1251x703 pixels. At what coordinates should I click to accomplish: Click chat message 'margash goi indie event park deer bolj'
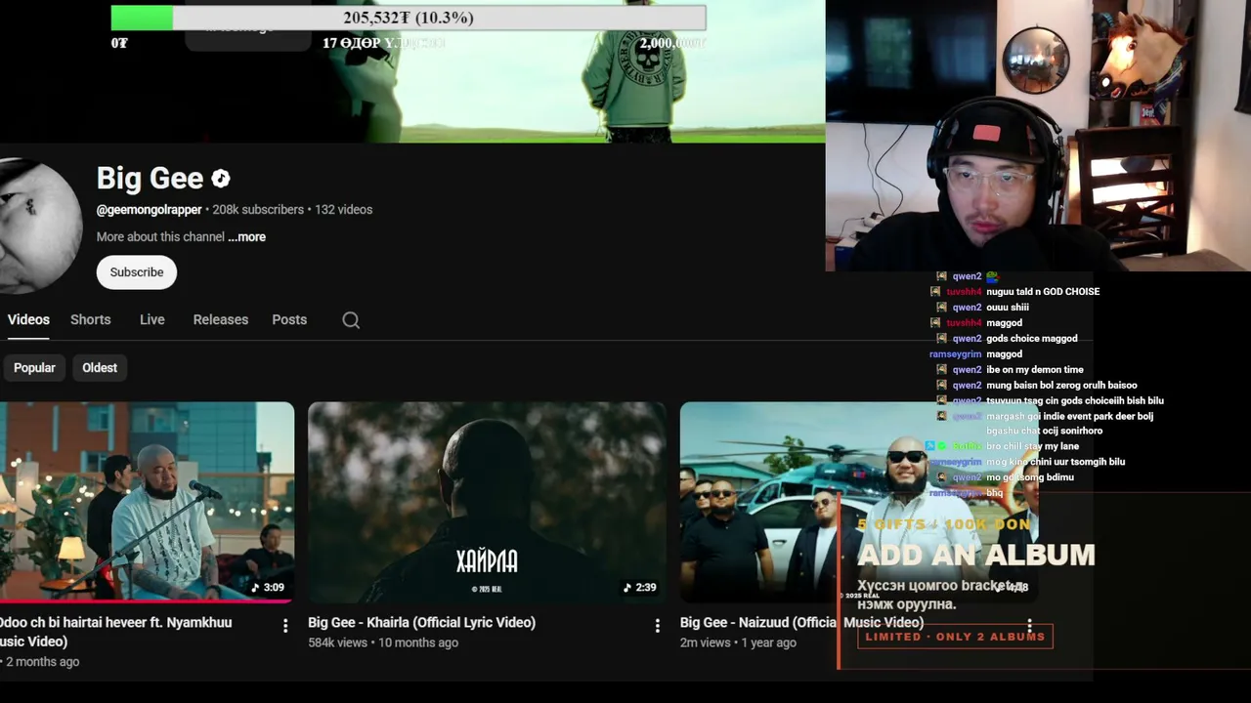pos(1069,416)
